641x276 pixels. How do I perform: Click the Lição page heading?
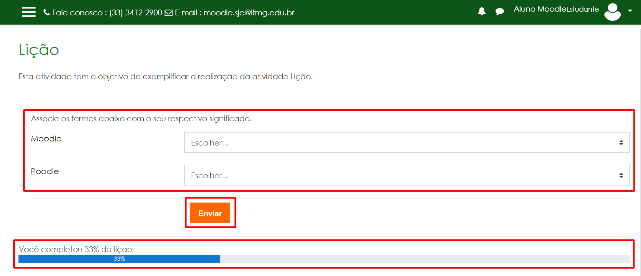click(x=39, y=50)
